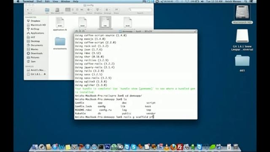
Task: Open the Edit menu
Action: (47, 1)
